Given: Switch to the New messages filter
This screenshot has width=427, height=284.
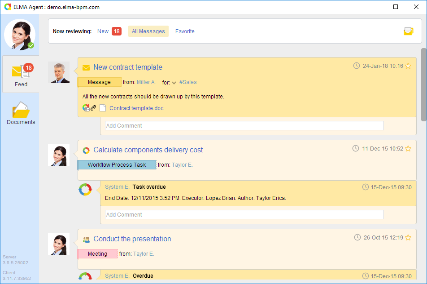Looking at the screenshot, I should point(103,31).
